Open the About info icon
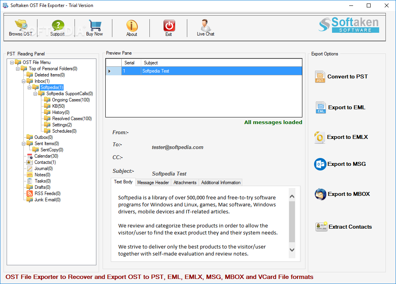396x284 pixels. 132,26
